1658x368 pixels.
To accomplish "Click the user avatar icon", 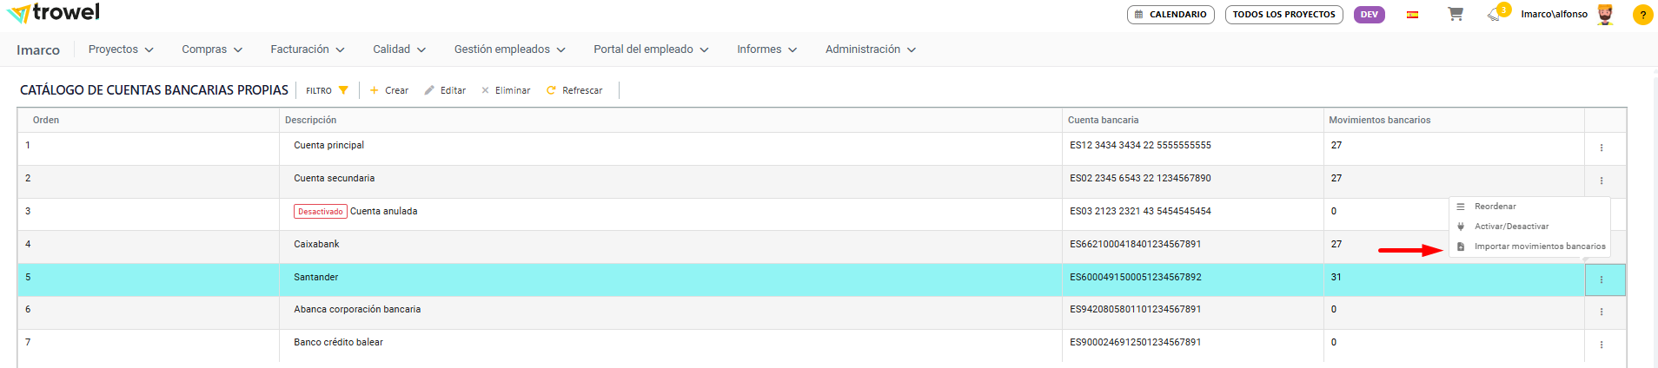I will pos(1605,15).
